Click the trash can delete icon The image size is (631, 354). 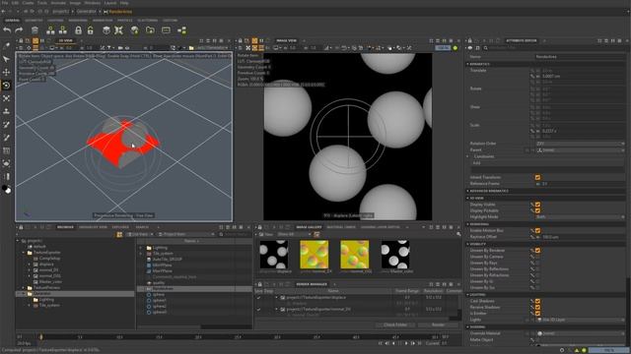click(x=35, y=30)
